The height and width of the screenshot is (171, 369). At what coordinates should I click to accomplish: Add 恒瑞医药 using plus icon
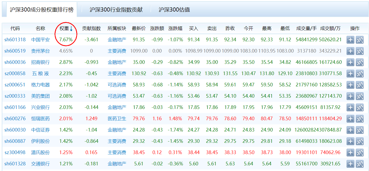coord(350,119)
